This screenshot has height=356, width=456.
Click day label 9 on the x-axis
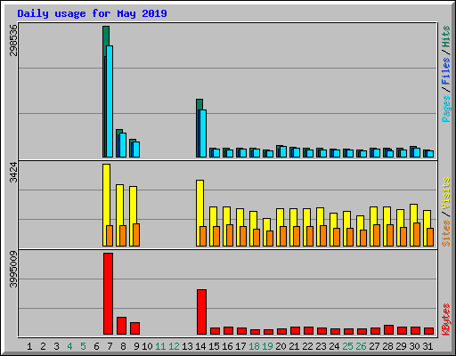pos(136,346)
